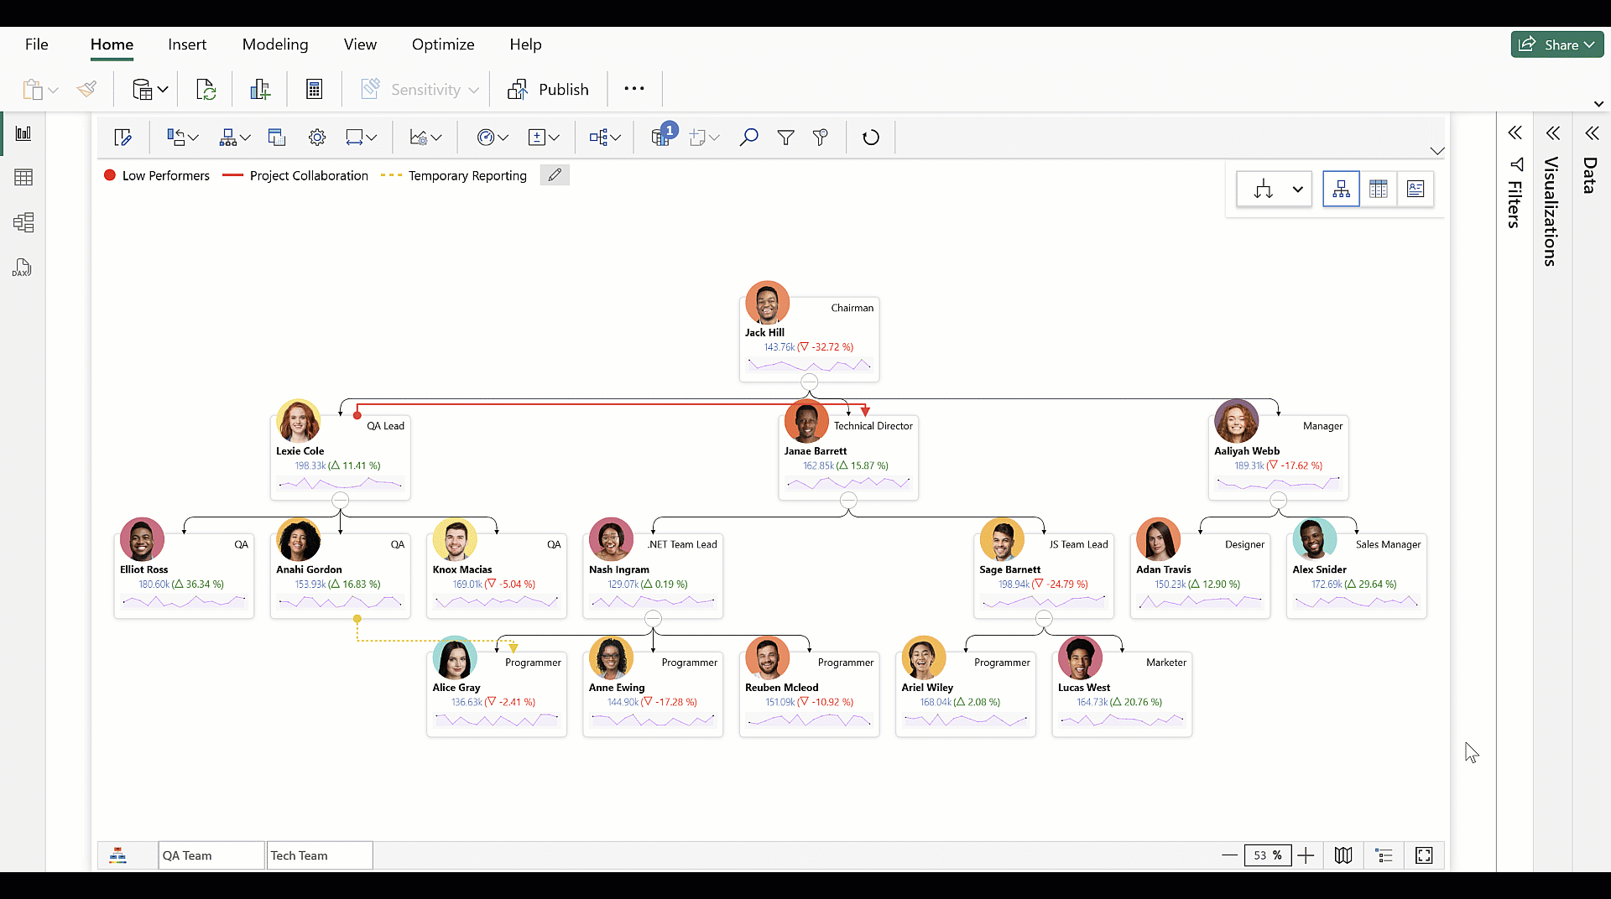
Task: Switch to the grid table view mode
Action: [x=1378, y=190]
